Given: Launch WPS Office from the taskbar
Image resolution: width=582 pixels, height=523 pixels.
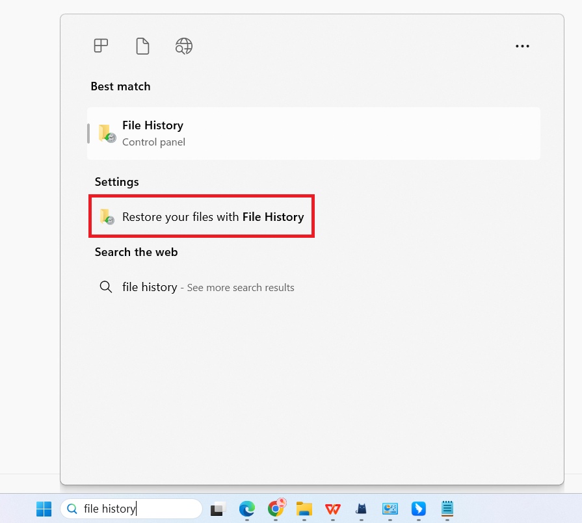Looking at the screenshot, I should click(x=332, y=509).
